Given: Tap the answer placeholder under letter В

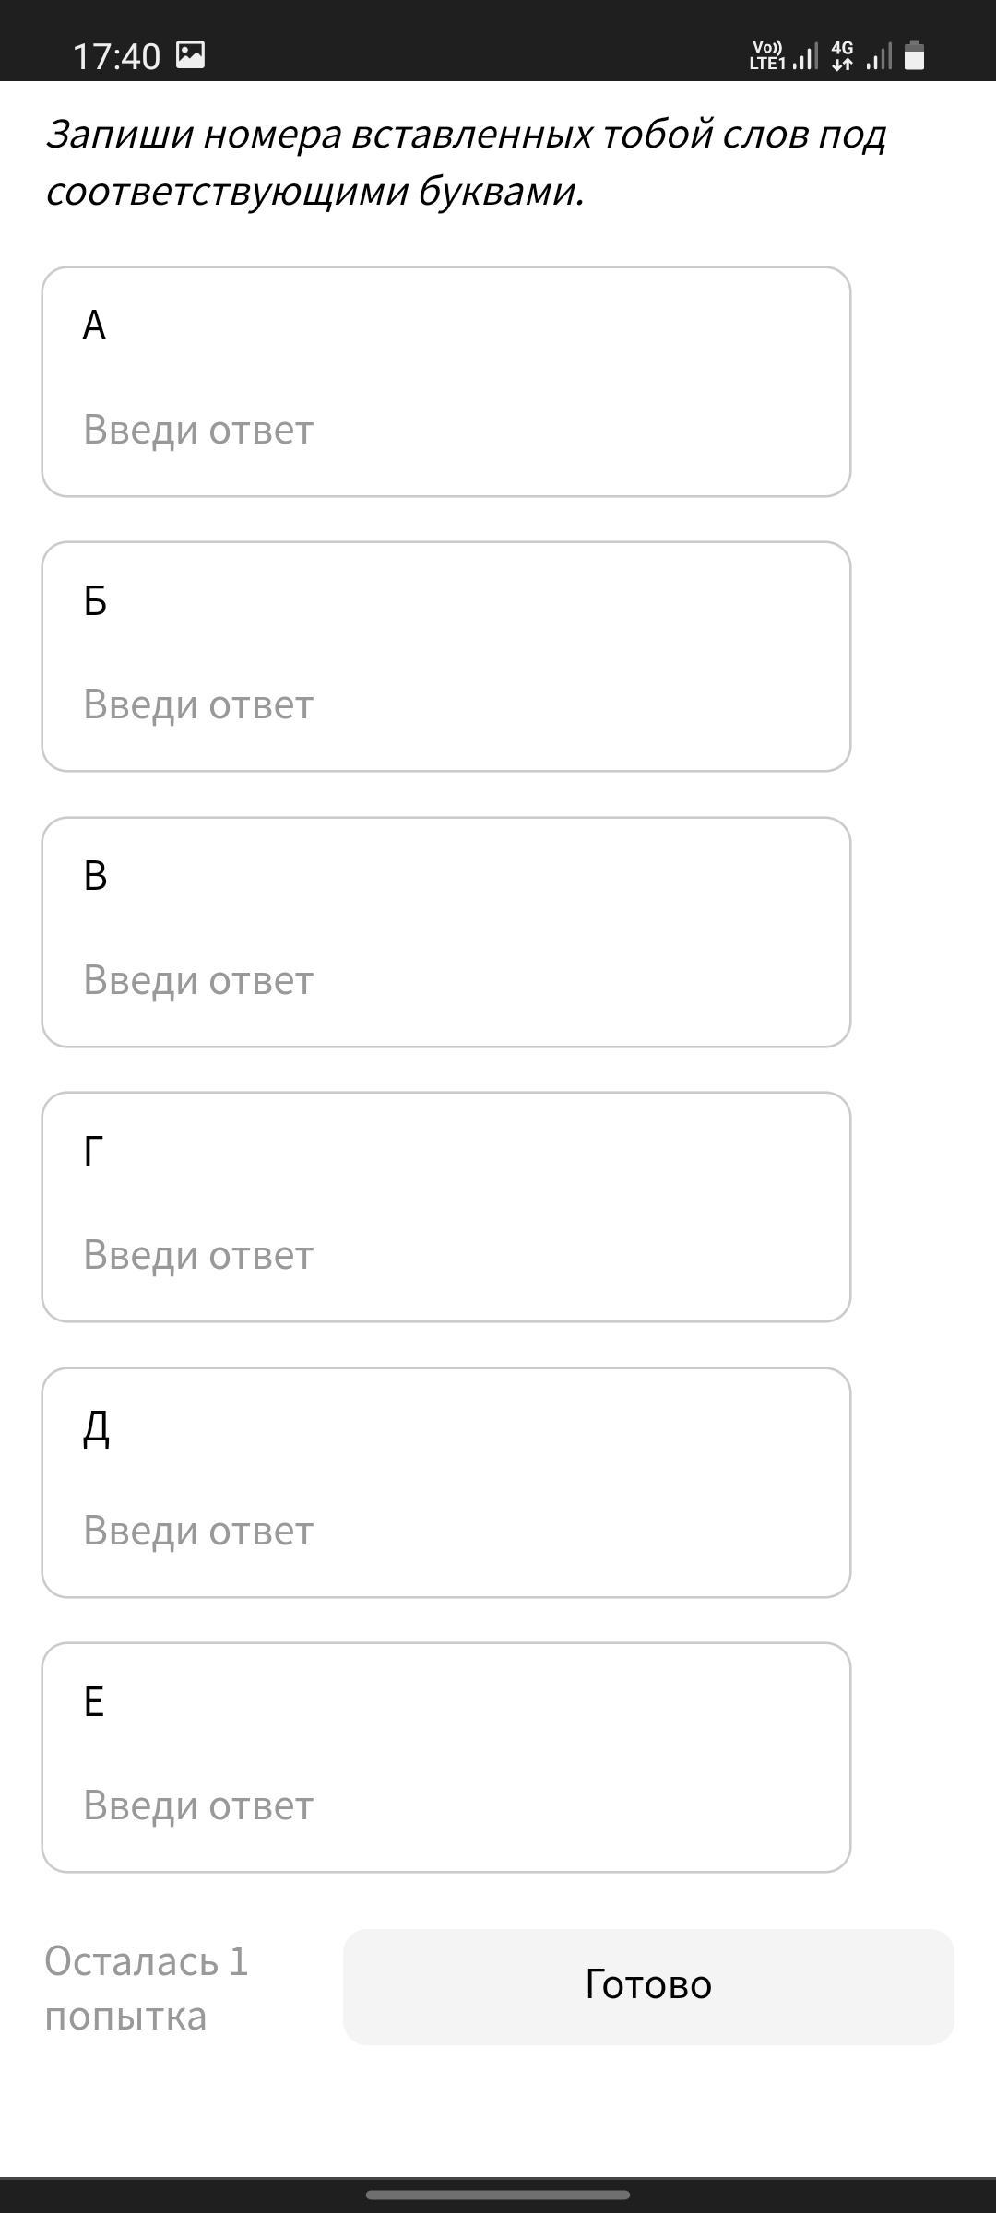Looking at the screenshot, I should tap(198, 980).
